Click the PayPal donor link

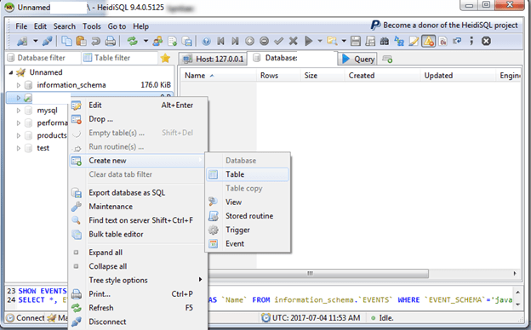[444, 26]
